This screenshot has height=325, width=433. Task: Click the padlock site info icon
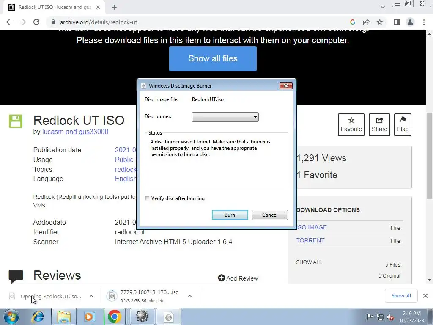(53, 22)
